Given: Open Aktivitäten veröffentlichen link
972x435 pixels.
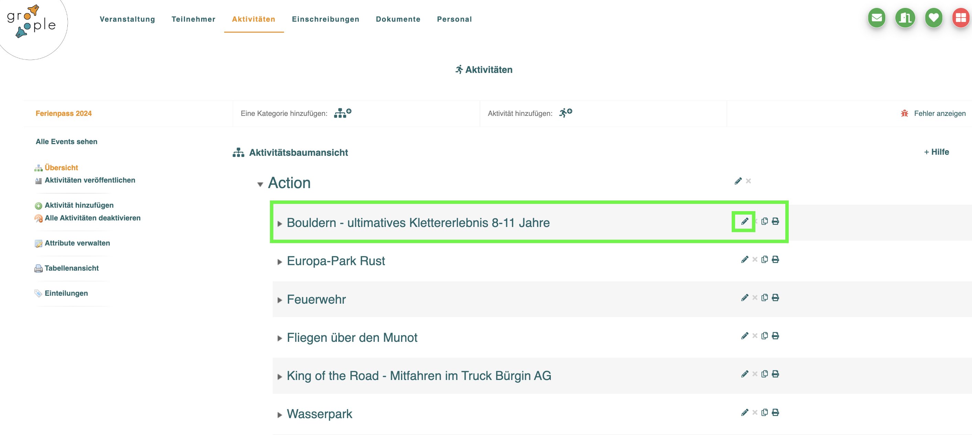Looking at the screenshot, I should click(90, 180).
